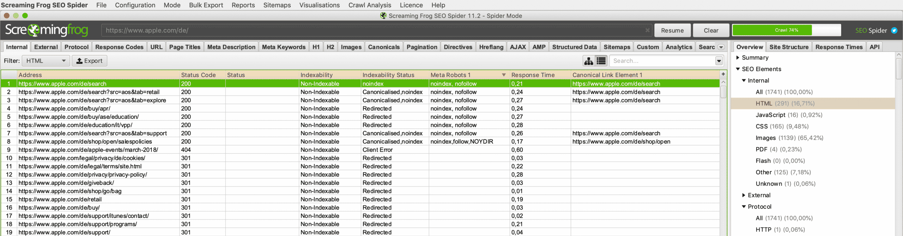Select CSS (165) in overview tree
The image size is (903, 236).
782,126
